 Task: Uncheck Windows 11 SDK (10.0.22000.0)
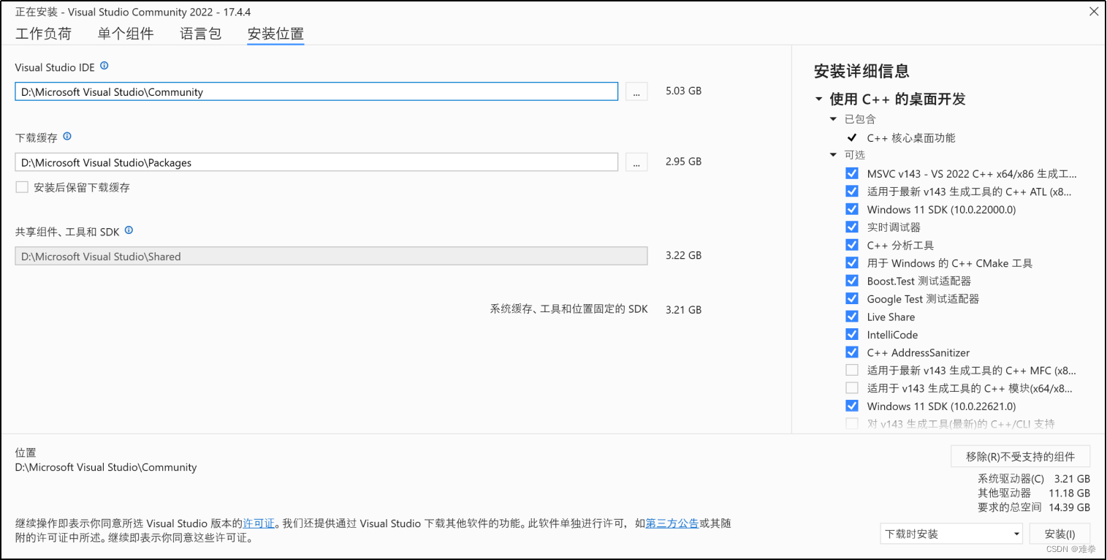click(x=852, y=209)
